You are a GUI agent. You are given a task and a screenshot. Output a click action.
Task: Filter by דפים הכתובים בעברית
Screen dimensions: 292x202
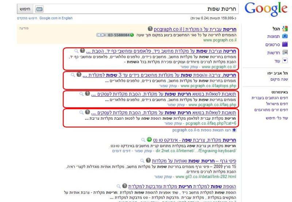click(x=269, y=98)
